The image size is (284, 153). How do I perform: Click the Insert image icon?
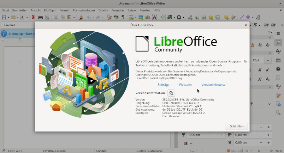(141, 17)
